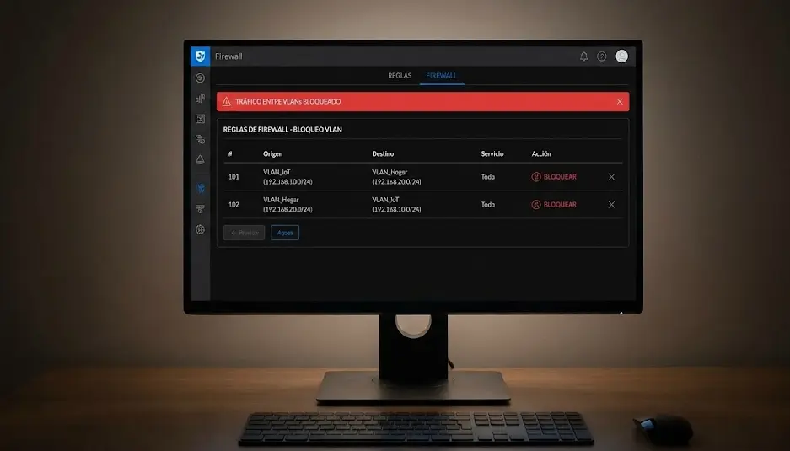Open the dashboard icon in sidebar
The height and width of the screenshot is (451, 790).
click(200, 78)
